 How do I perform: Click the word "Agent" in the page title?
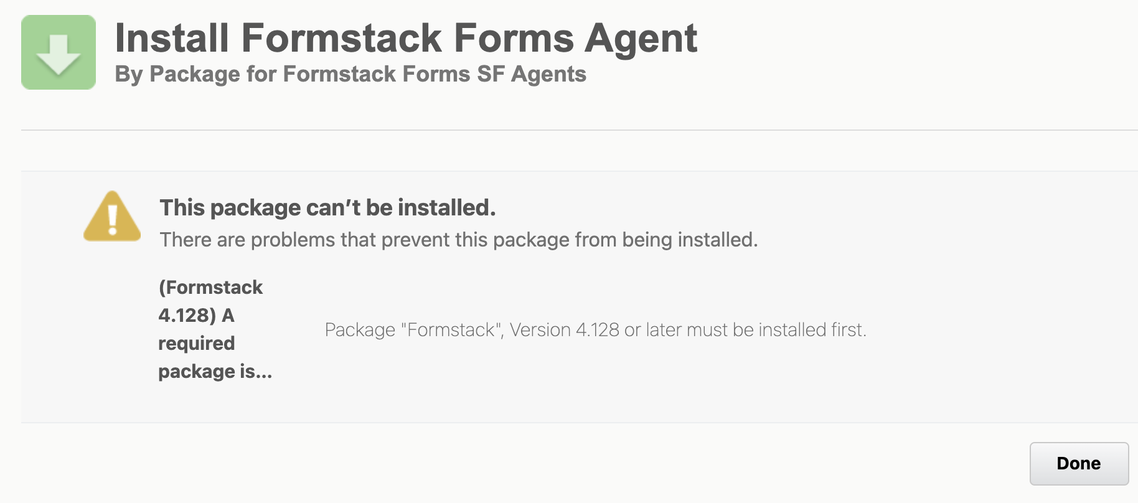641,39
